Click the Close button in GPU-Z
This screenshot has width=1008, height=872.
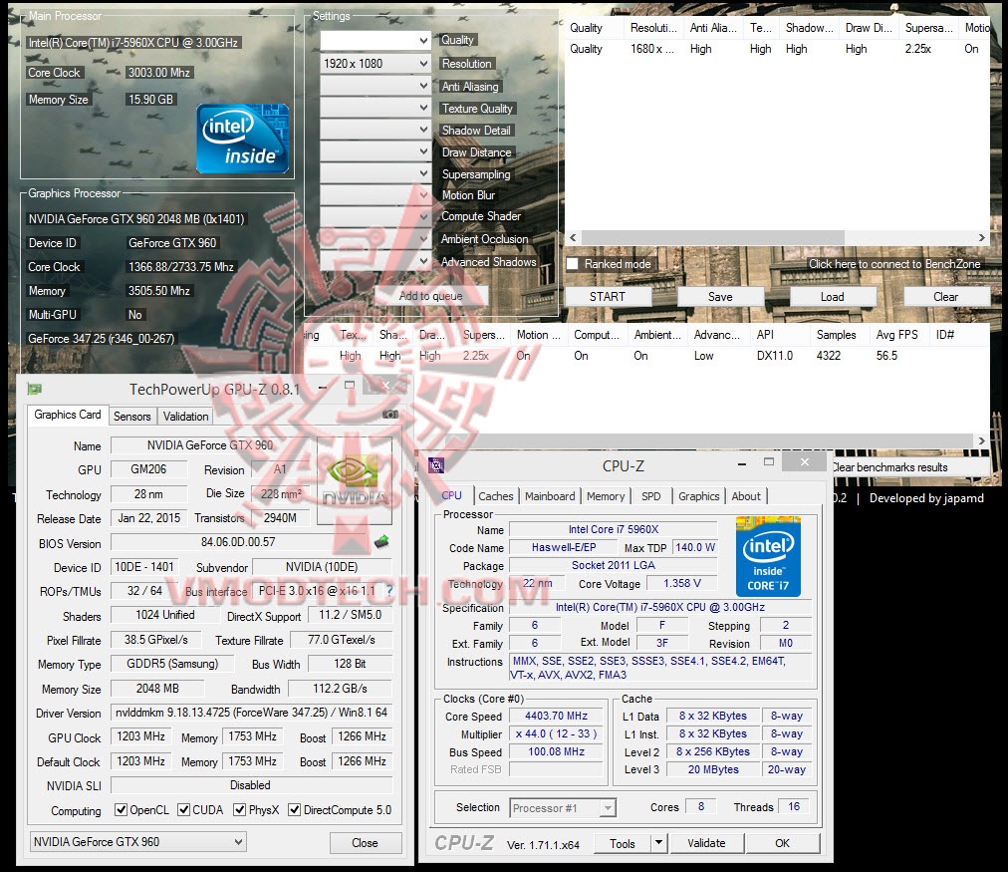(x=366, y=842)
